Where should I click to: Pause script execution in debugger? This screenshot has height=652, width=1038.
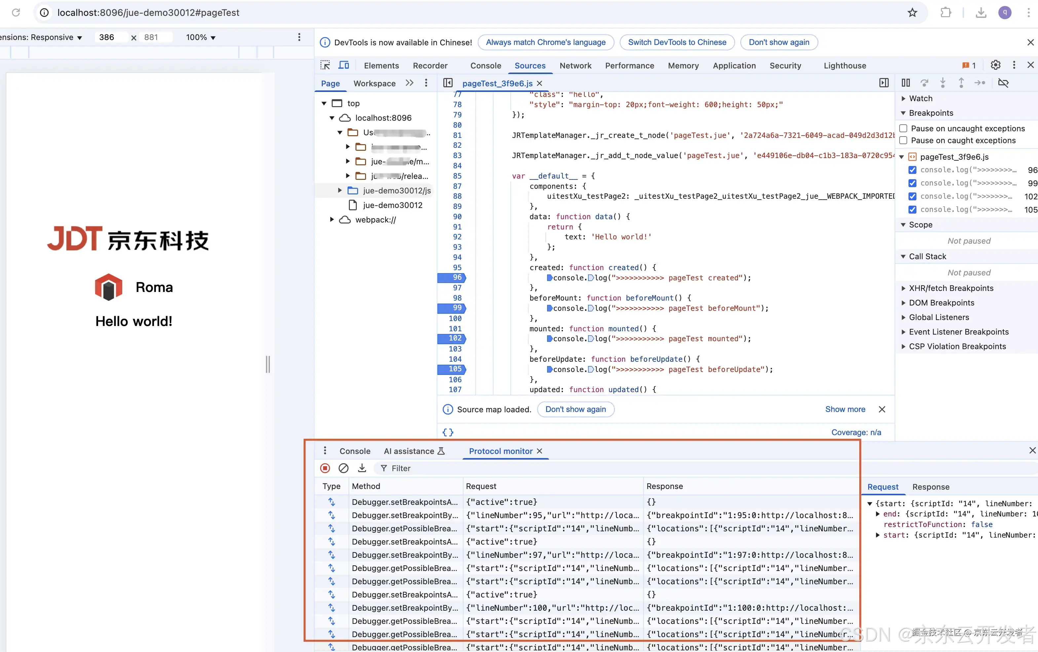906,83
